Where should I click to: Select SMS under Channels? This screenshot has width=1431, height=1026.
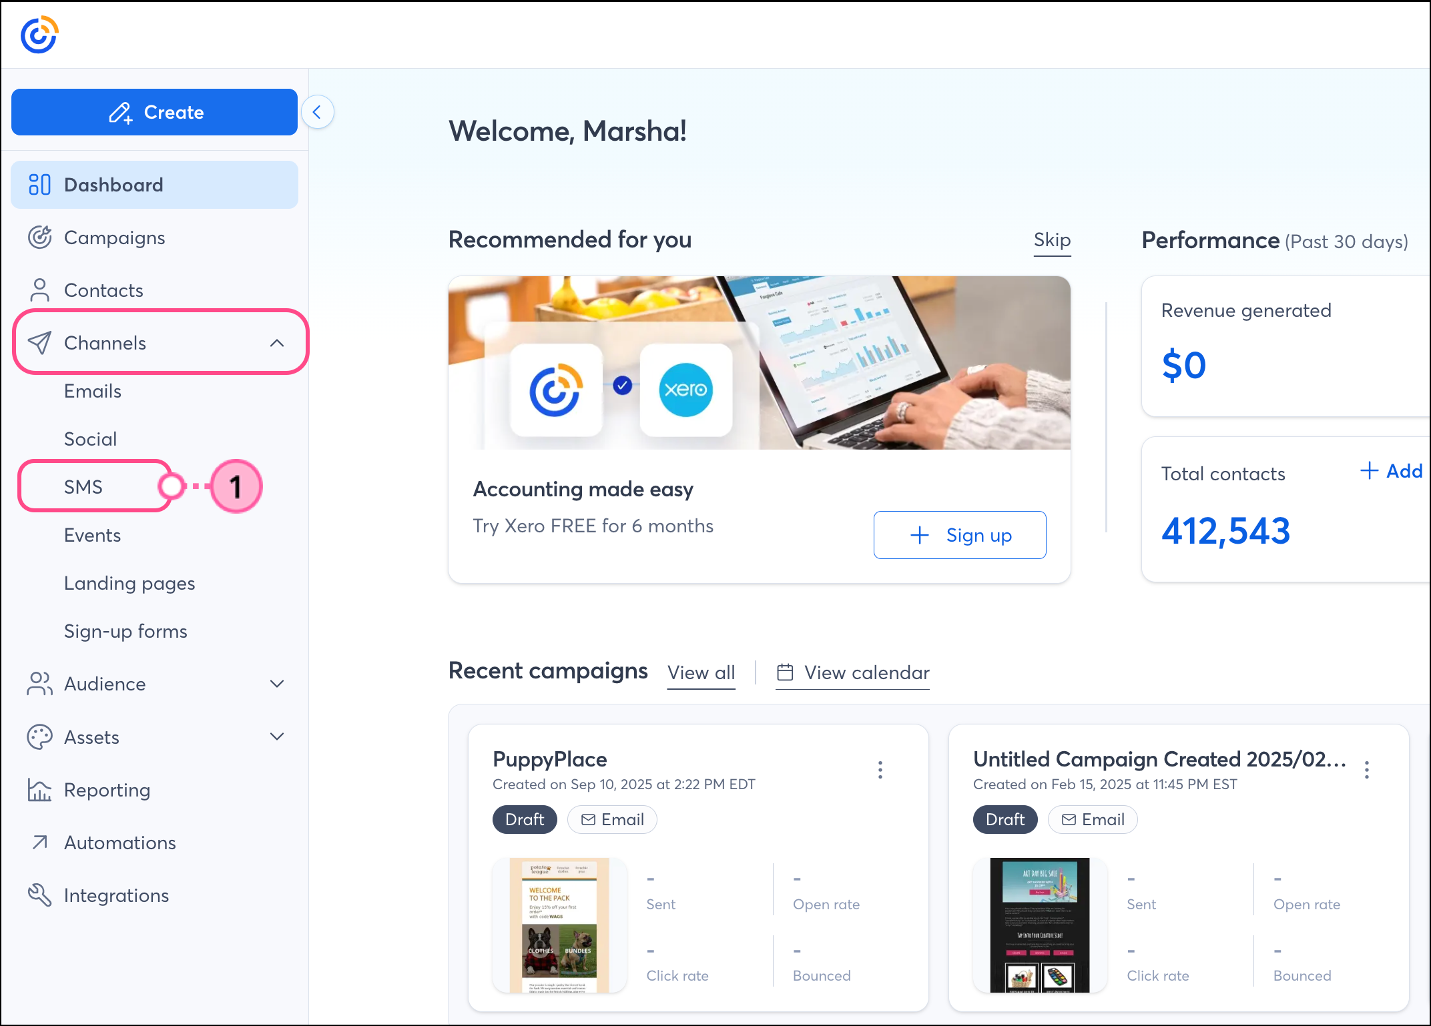click(x=83, y=487)
